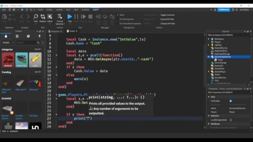Screen dimensions: 253x142
Task: Start the game with the Play icon
Action: 70,17
